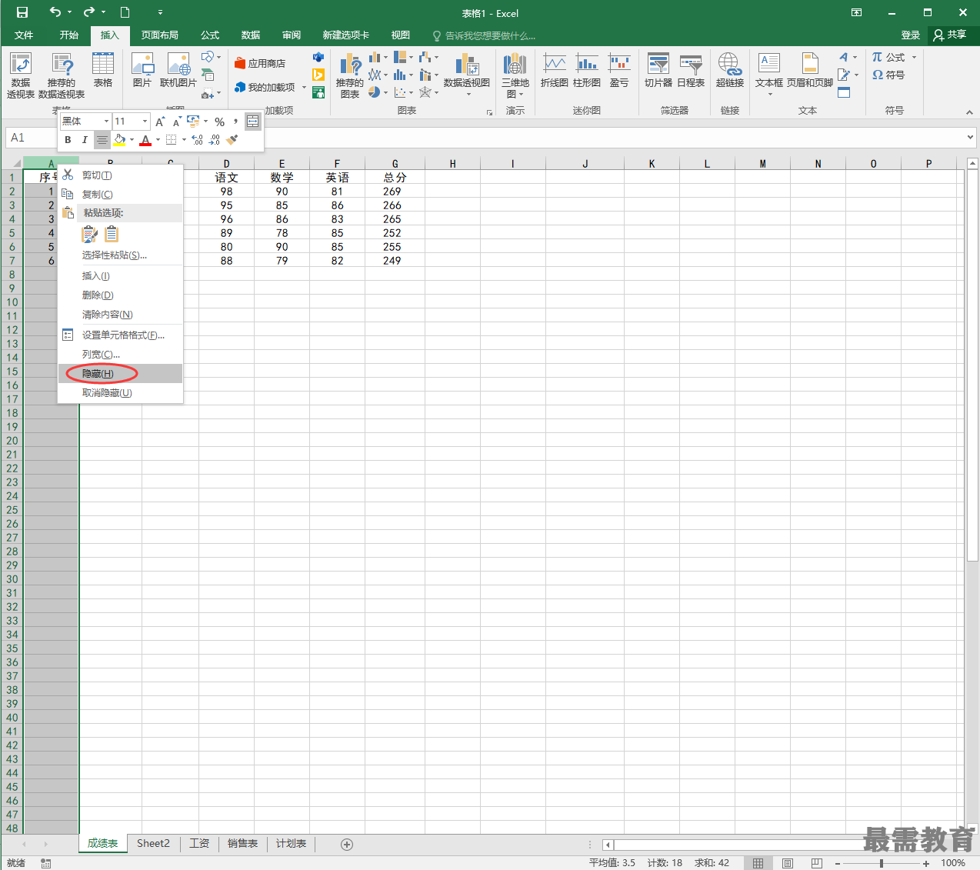Image resolution: width=980 pixels, height=870 pixels.
Task: Click the 文本框 (Text Box) icon
Action: tap(769, 74)
